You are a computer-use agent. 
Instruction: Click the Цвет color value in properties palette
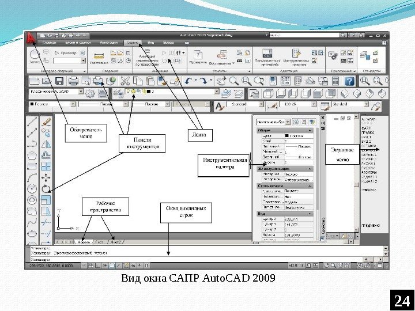coord(299,136)
